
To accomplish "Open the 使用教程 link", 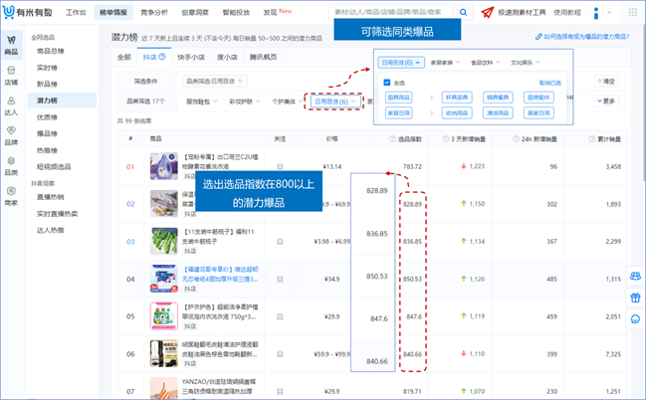I will (567, 12).
